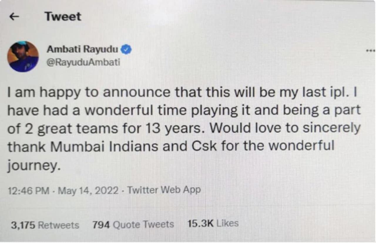Image resolution: width=376 pixels, height=243 pixels.
Task: View the 3,175 Retweets list
Action: click(x=45, y=225)
